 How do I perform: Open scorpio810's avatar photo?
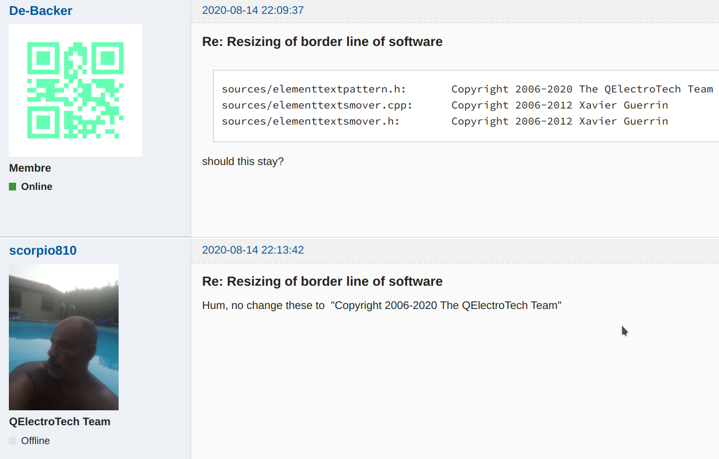click(x=64, y=337)
